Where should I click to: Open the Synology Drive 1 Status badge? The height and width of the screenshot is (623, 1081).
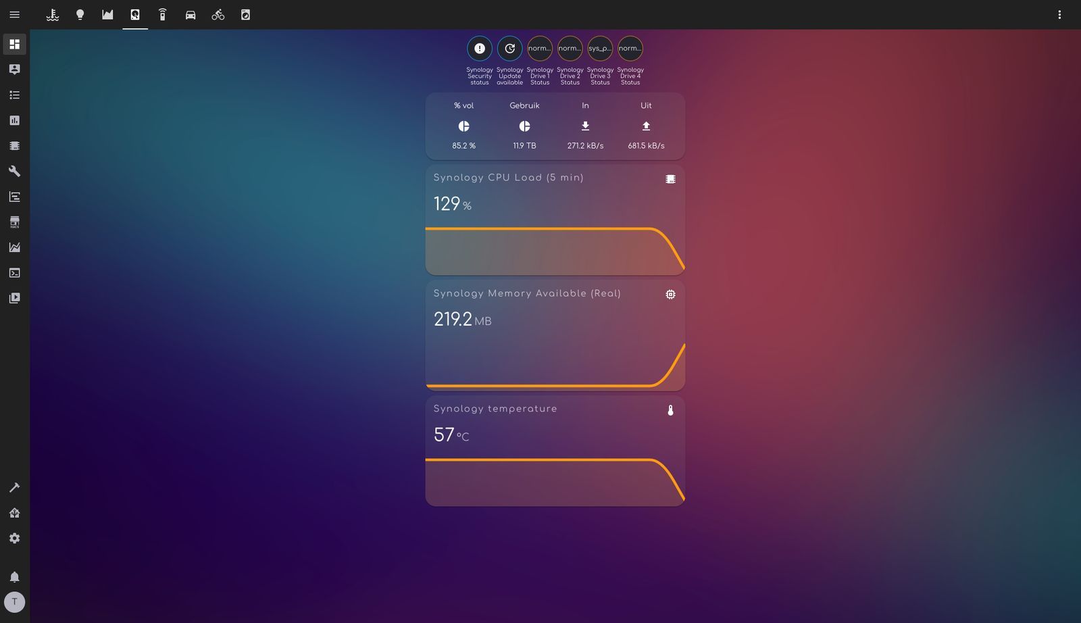[x=539, y=48]
